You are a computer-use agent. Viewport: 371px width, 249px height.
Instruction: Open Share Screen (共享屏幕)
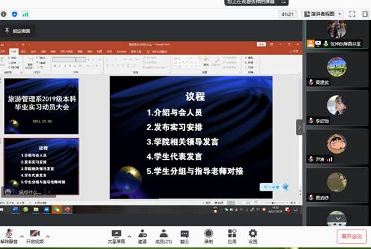coord(116,237)
